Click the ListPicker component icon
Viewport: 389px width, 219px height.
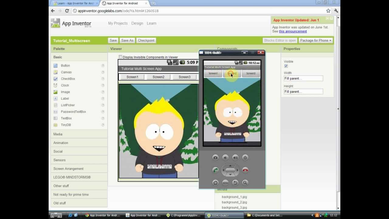(55, 105)
